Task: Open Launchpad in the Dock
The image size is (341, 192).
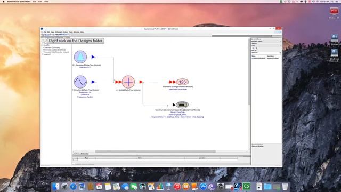Action: tap(64, 187)
